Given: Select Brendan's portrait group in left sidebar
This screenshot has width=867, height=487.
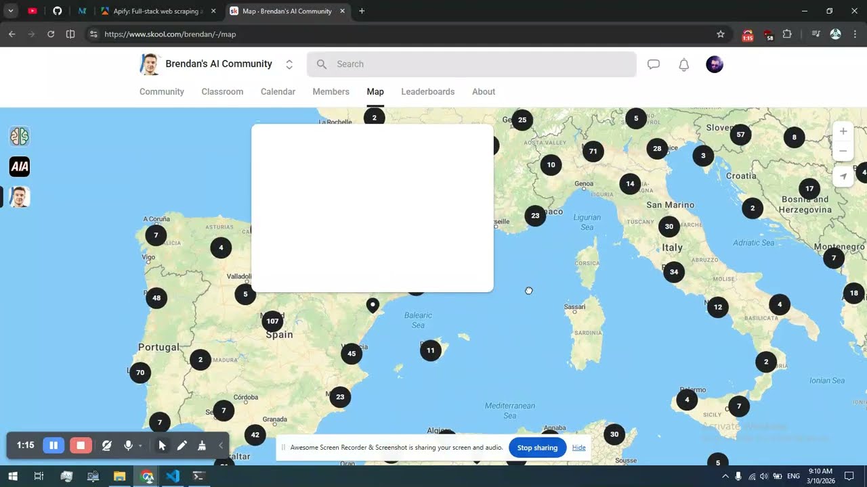Looking at the screenshot, I should tap(20, 197).
